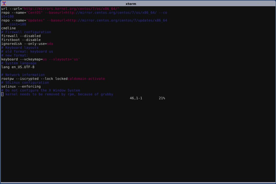Click the xterm window title text
The width and height of the screenshot is (276, 184).
[131, 4]
